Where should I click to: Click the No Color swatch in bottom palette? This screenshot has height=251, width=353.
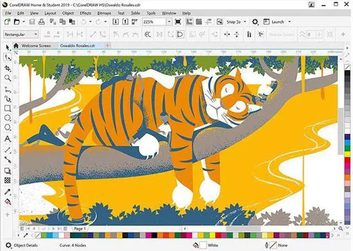point(38,235)
